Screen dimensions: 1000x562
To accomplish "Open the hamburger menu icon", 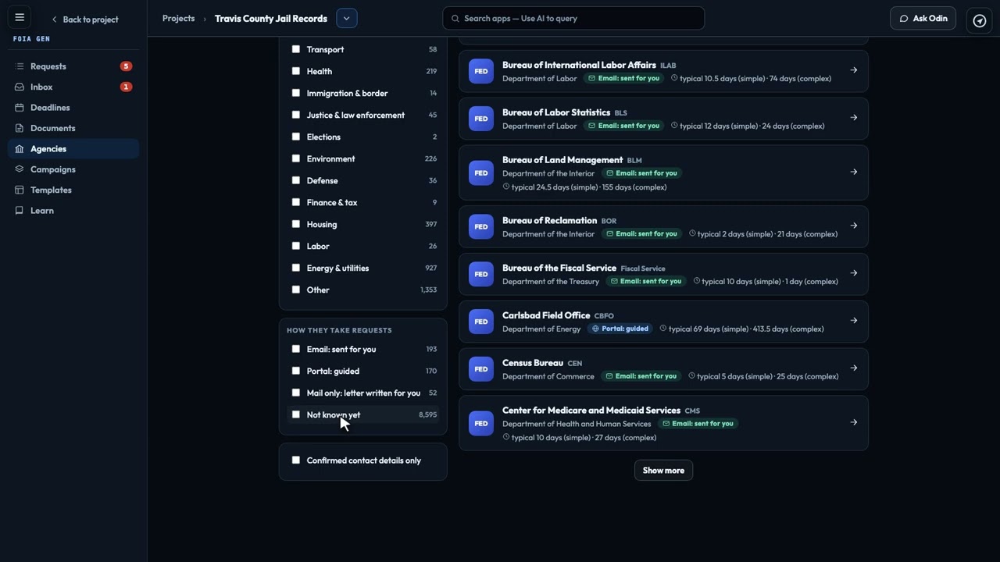I will (20, 18).
